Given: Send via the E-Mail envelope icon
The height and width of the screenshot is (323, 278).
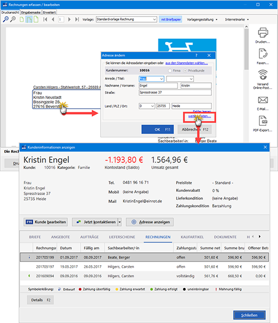Looking at the screenshot, I should 263,100.
